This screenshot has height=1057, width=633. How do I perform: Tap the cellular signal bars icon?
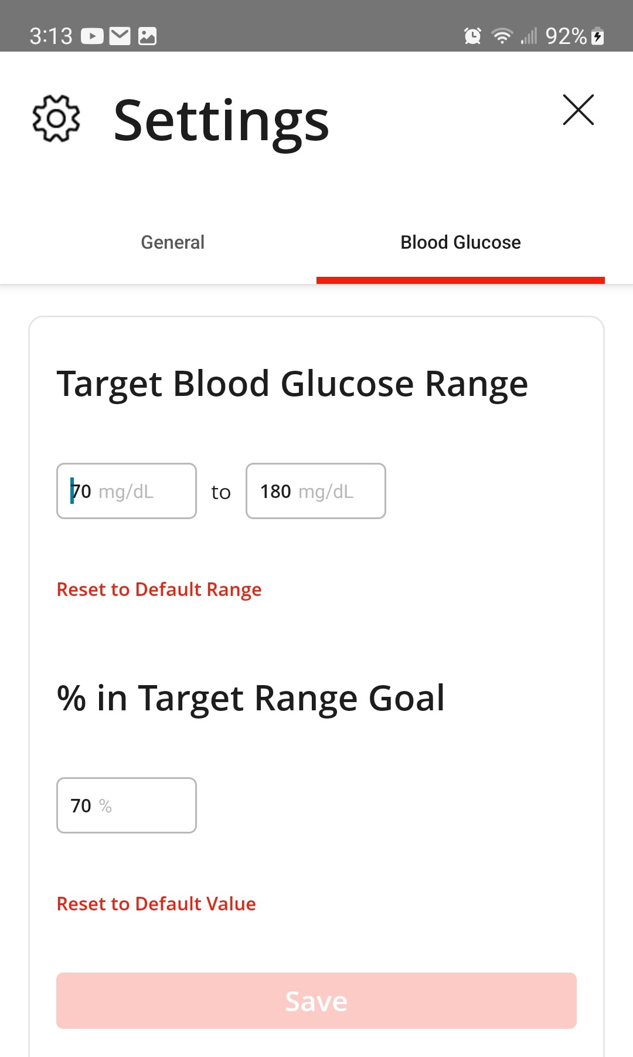click(x=529, y=36)
